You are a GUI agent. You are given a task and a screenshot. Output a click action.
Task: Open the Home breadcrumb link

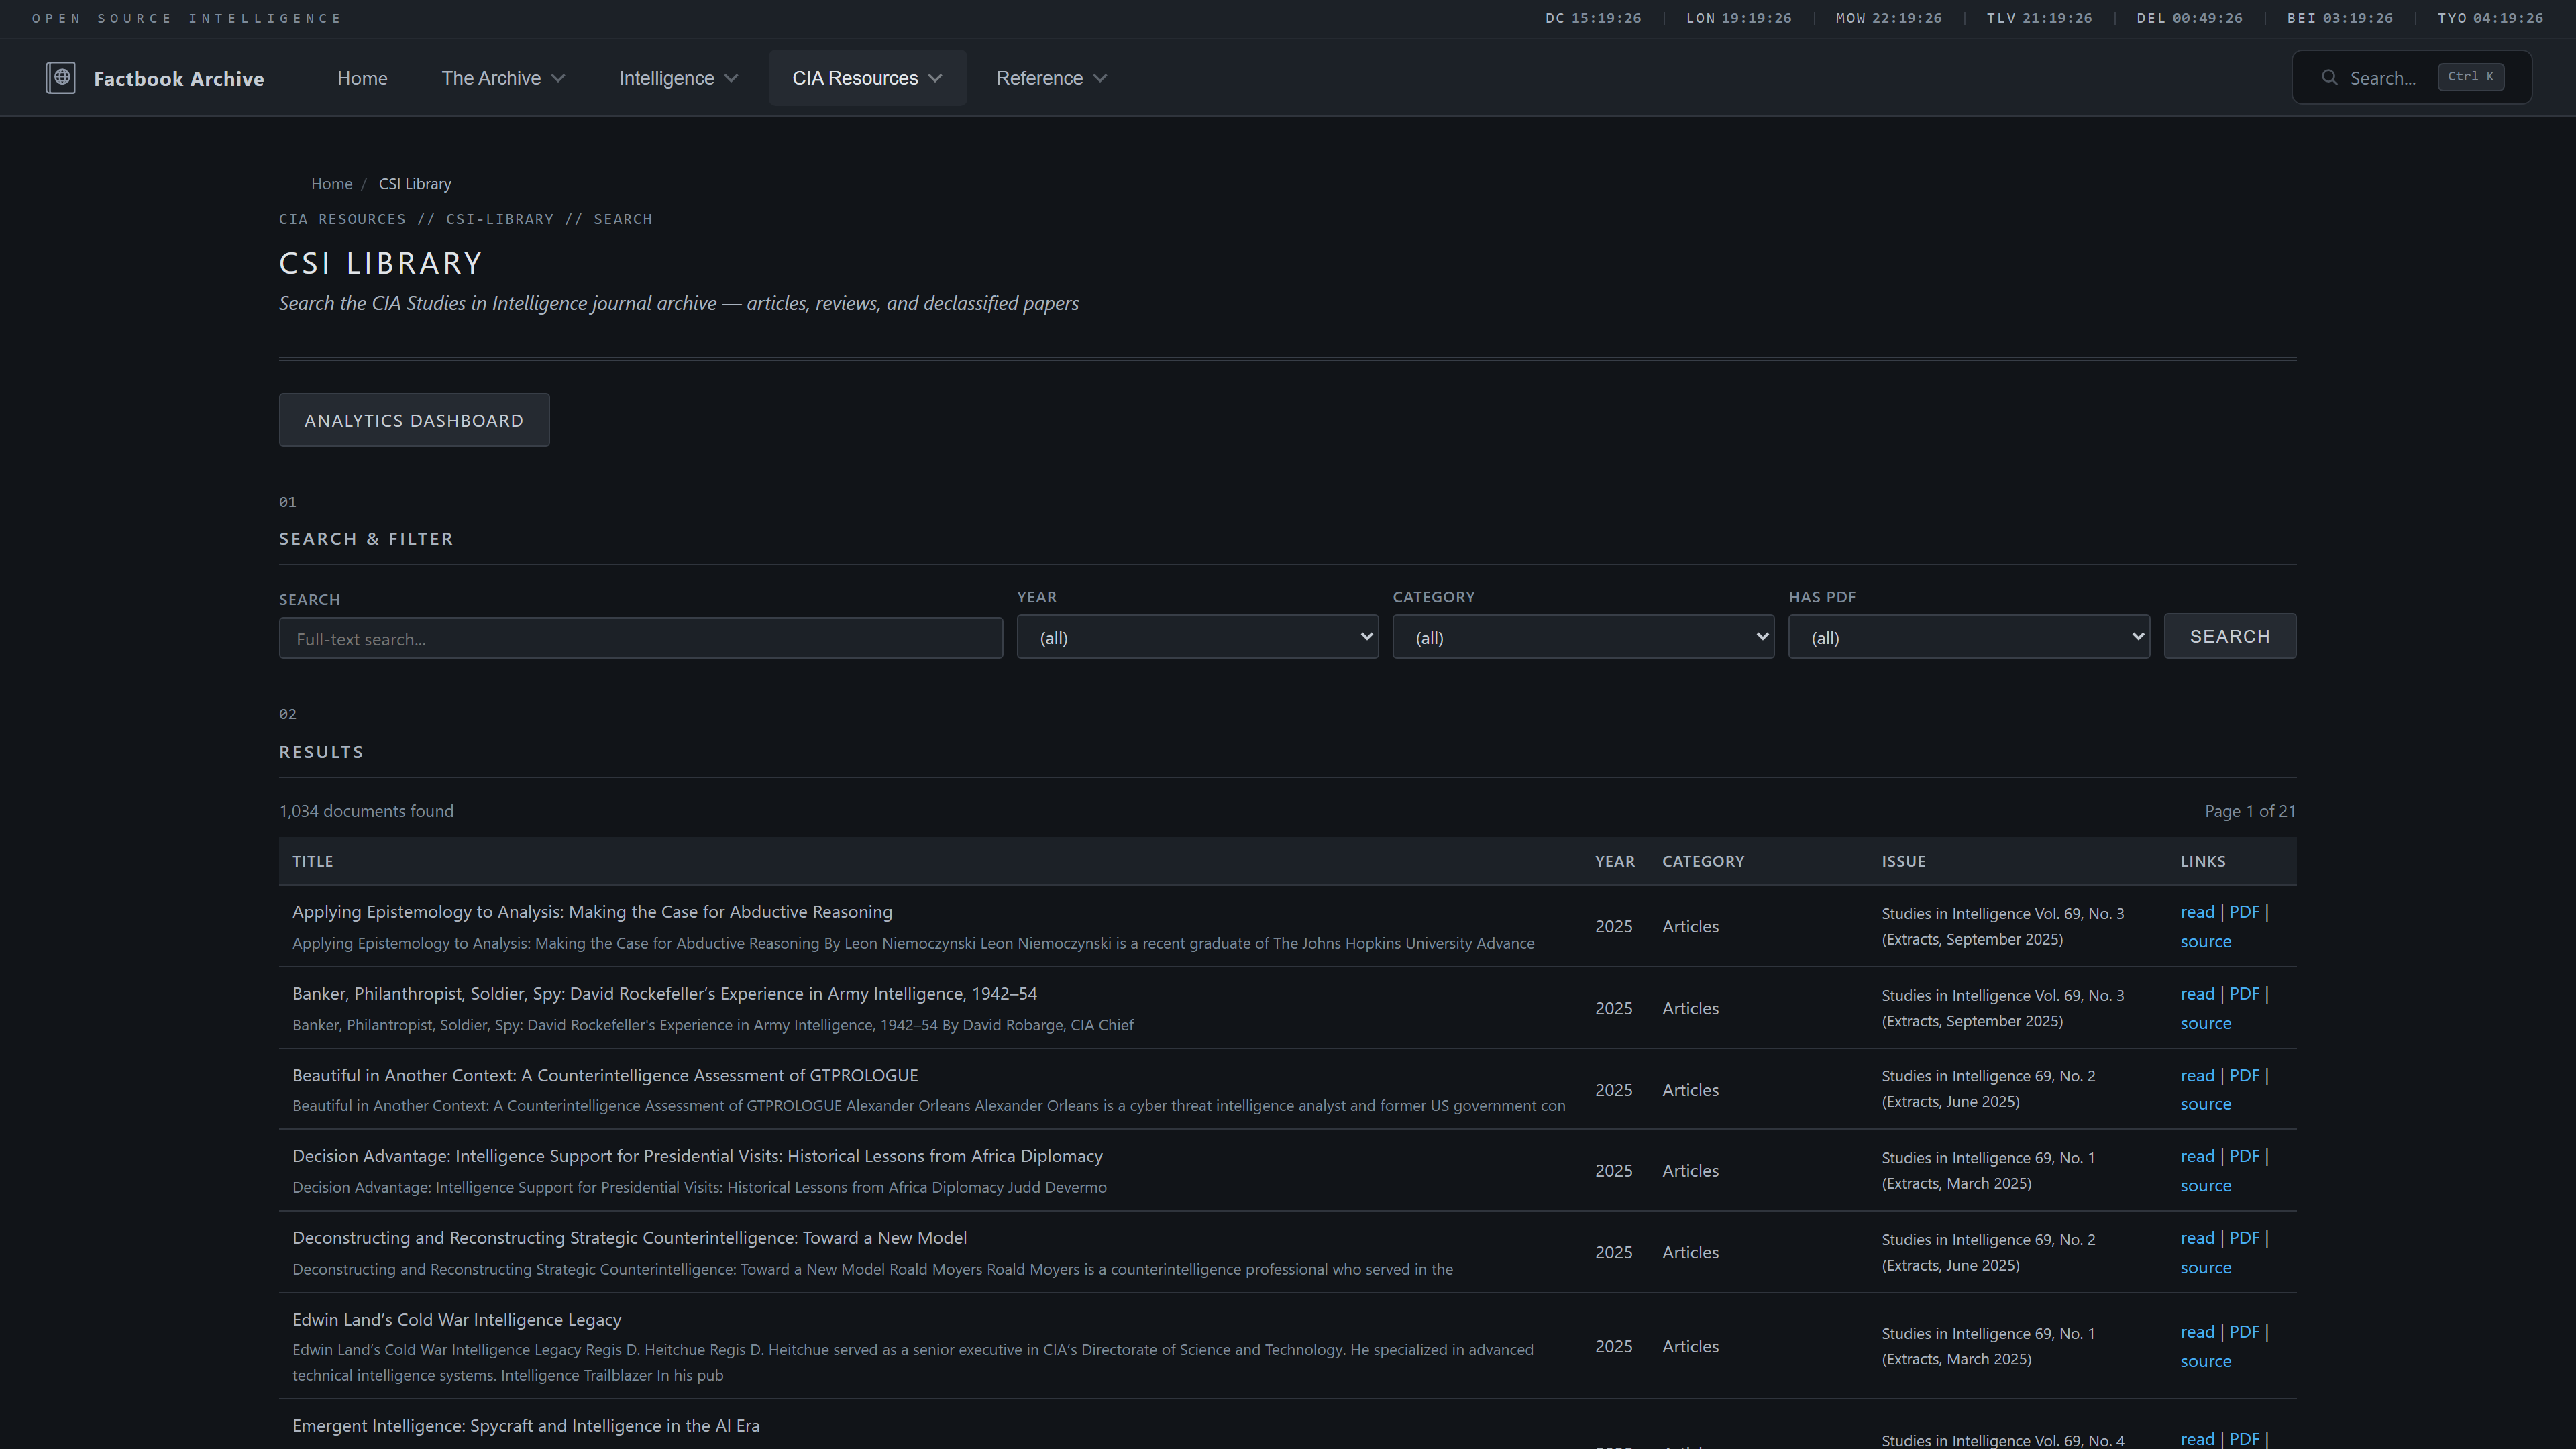331,184
